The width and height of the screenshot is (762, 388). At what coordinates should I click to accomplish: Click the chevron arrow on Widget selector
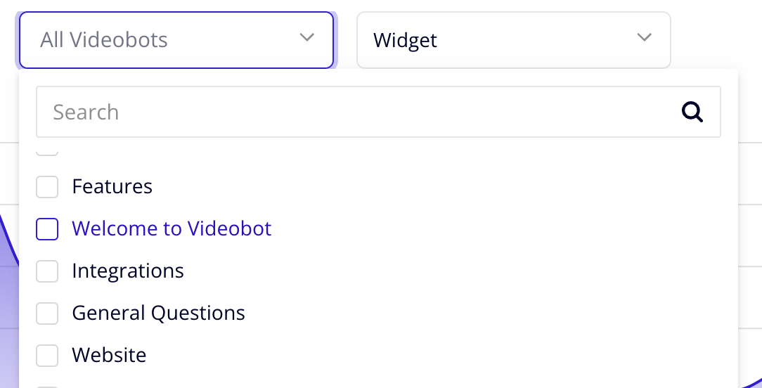pyautogui.click(x=644, y=38)
